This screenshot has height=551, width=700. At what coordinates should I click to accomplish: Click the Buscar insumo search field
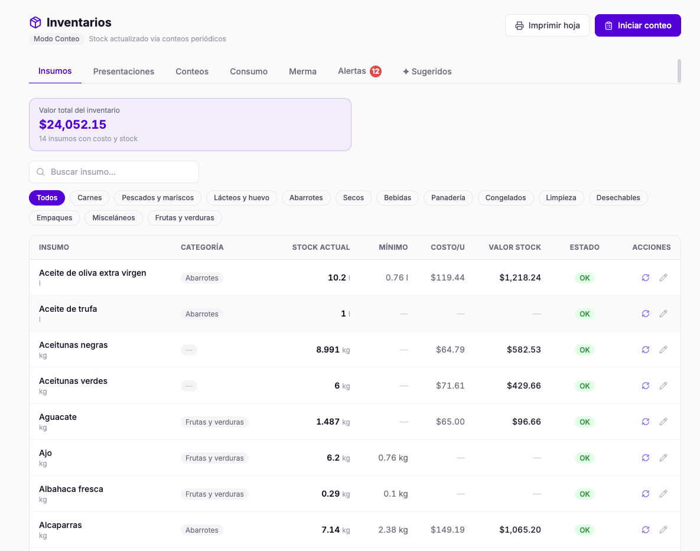pyautogui.click(x=114, y=172)
